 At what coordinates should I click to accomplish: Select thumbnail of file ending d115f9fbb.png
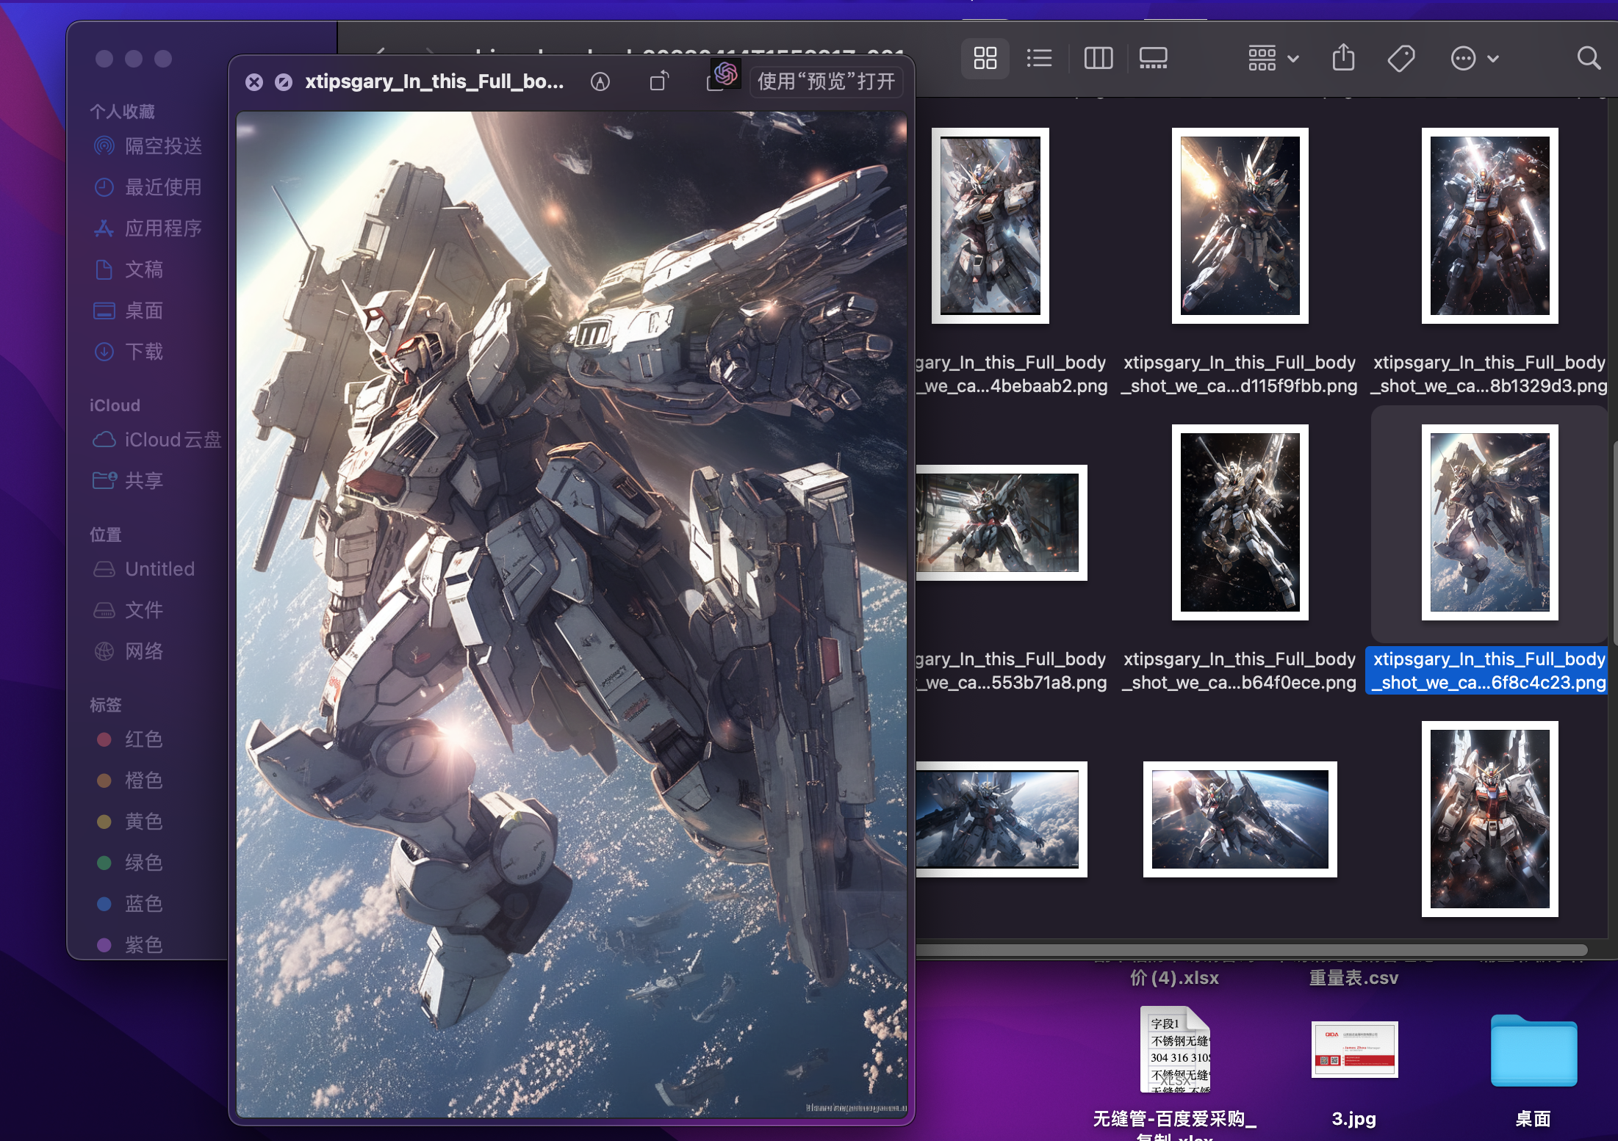[x=1240, y=225]
